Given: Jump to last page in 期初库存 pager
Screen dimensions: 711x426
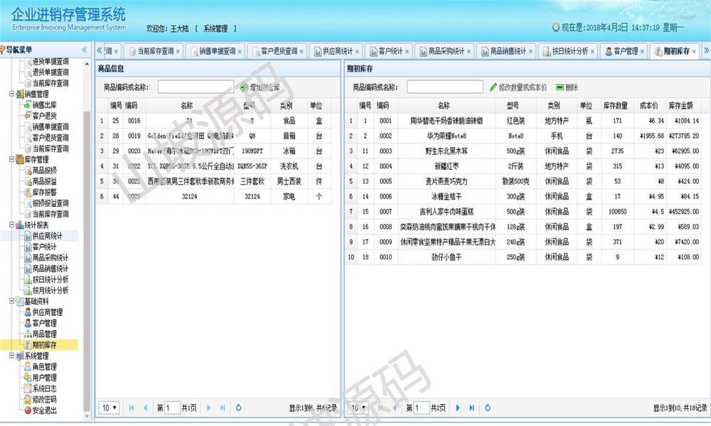Looking at the screenshot, I should [x=471, y=408].
